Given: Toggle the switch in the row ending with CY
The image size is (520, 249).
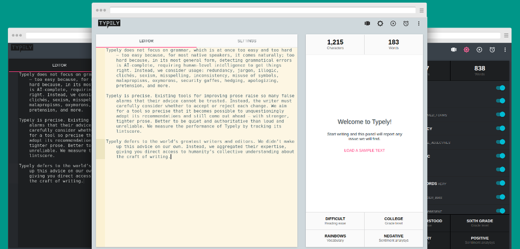Looking at the screenshot, I should coord(500,128).
